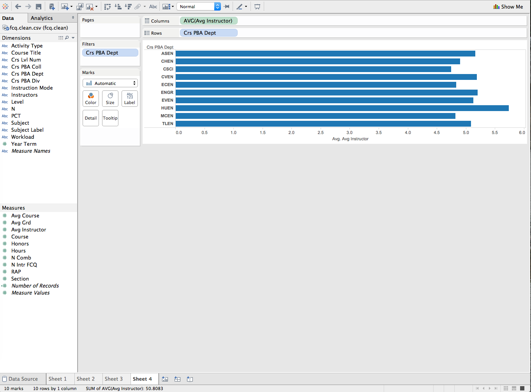This screenshot has width=531, height=392.
Task: Open the Dimensions pane menu arrow
Action: pyautogui.click(x=73, y=38)
